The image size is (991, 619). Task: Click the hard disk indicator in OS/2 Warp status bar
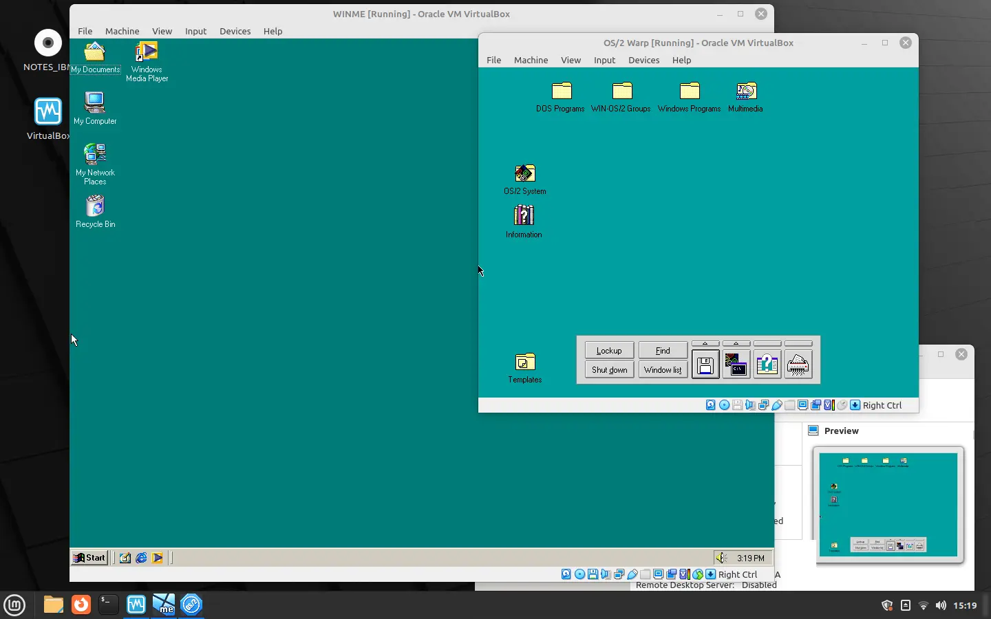(711, 405)
